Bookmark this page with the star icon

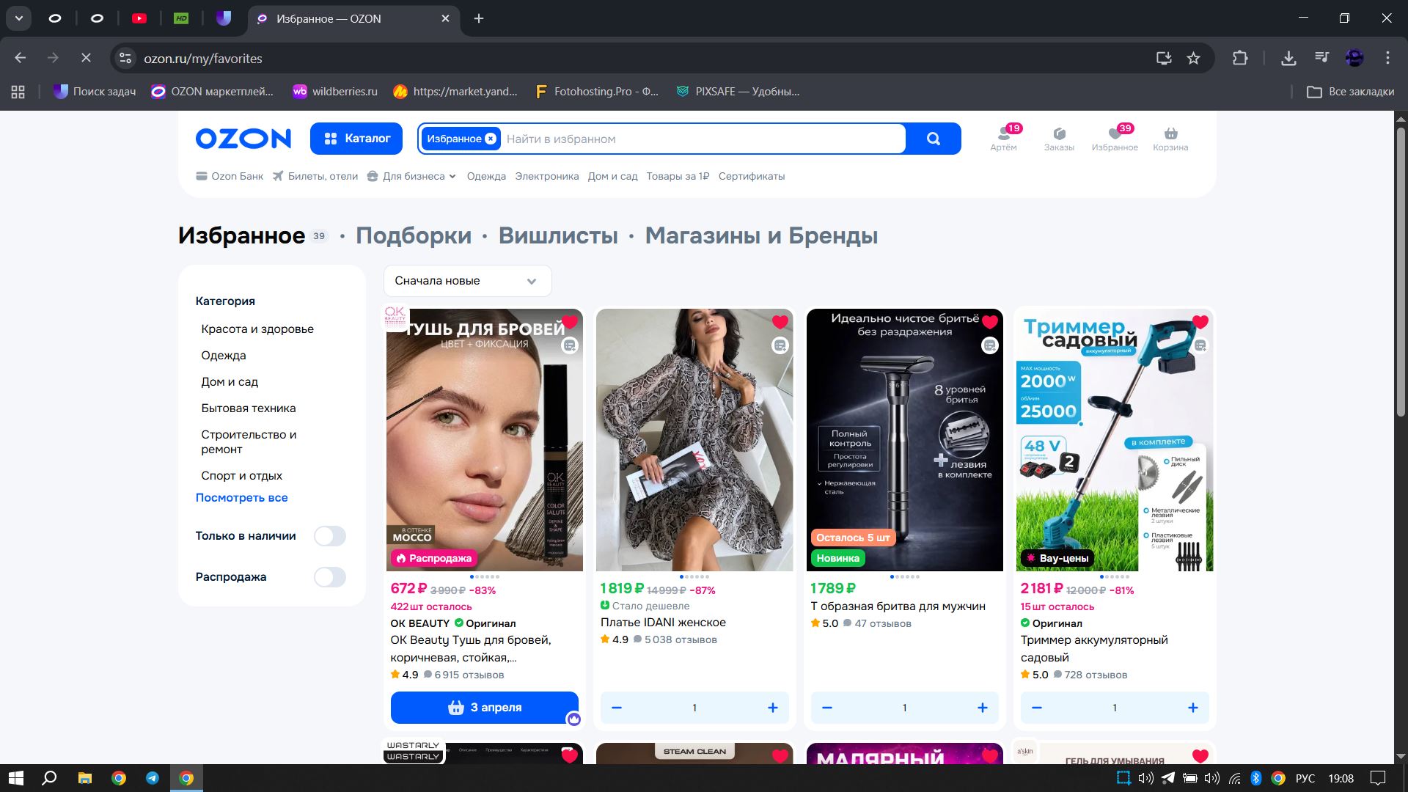[1193, 58]
